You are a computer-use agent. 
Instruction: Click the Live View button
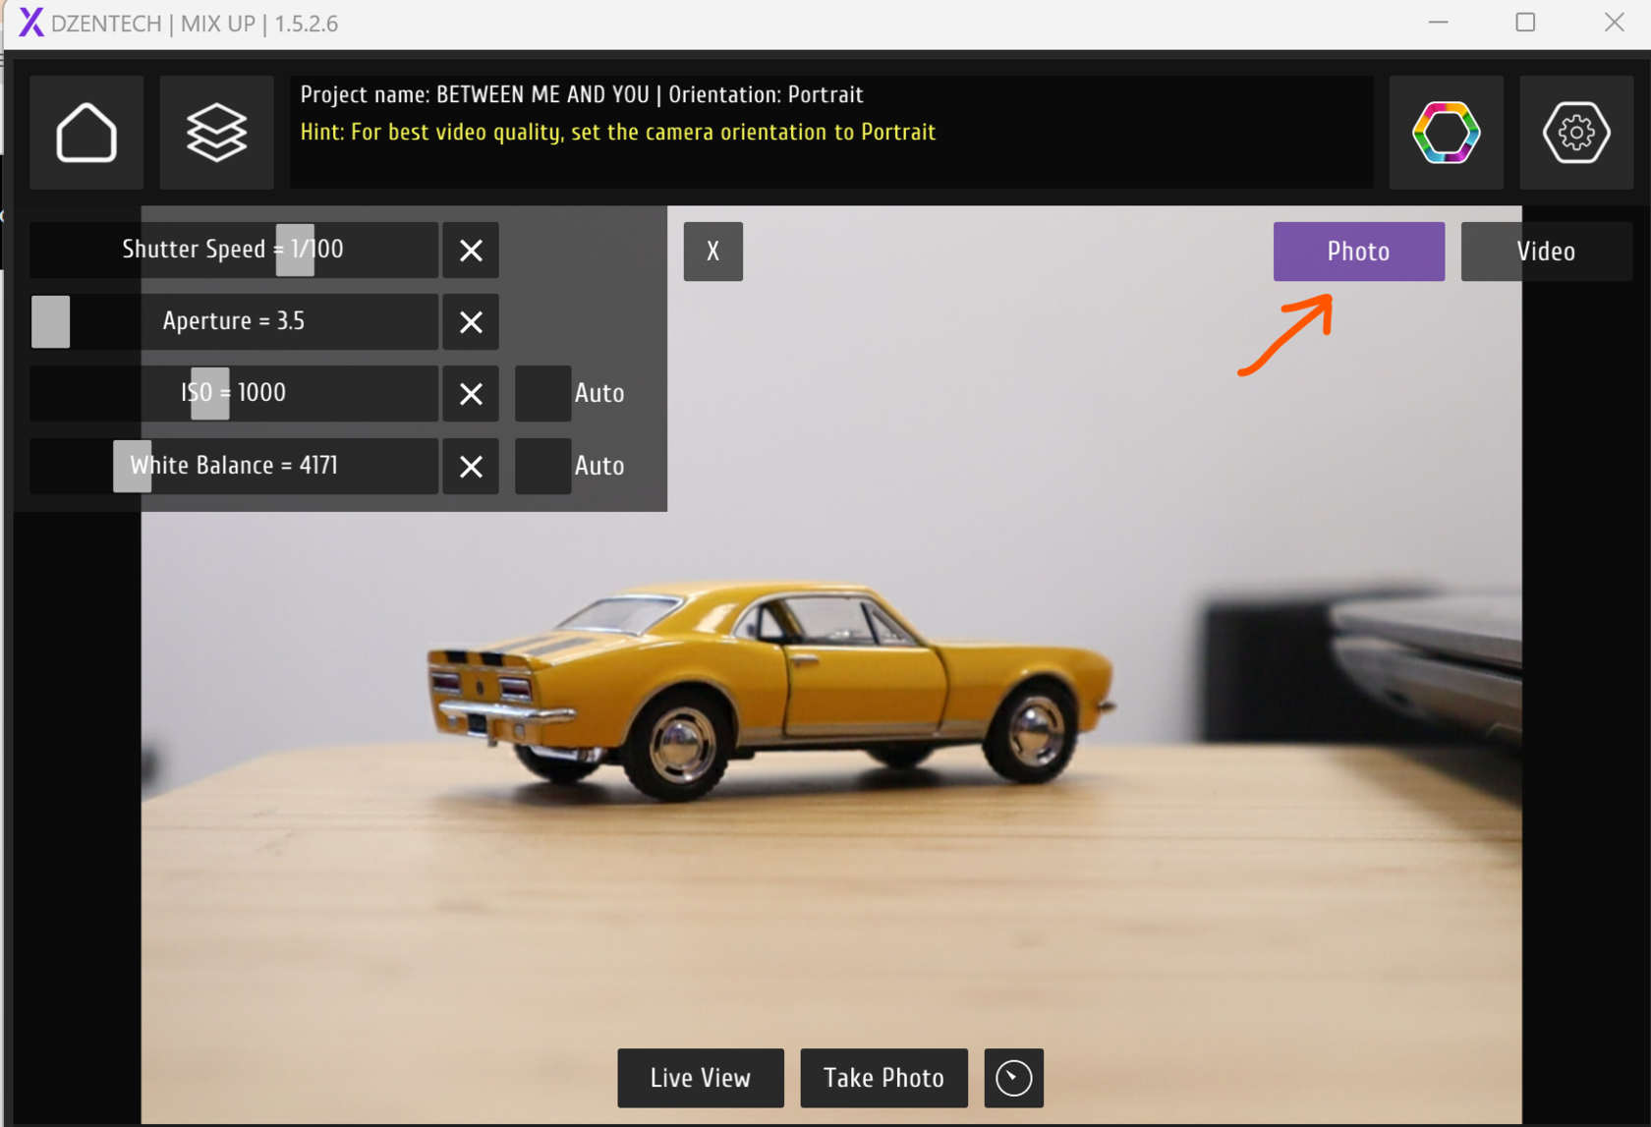pos(701,1078)
